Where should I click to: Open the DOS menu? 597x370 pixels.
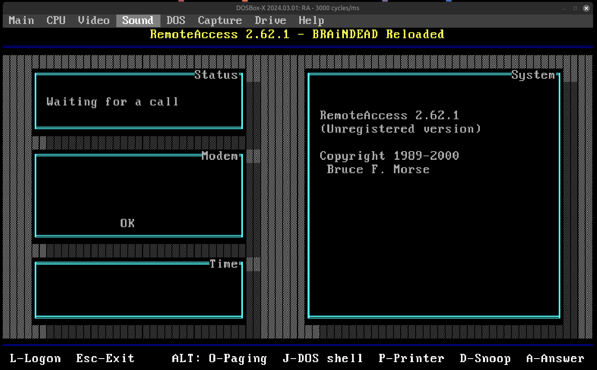pyautogui.click(x=175, y=20)
